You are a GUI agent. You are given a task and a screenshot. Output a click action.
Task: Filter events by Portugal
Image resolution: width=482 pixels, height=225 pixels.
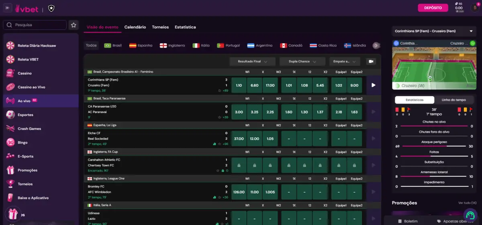(x=229, y=46)
